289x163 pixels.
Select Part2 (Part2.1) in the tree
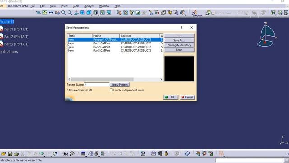tap(16, 37)
